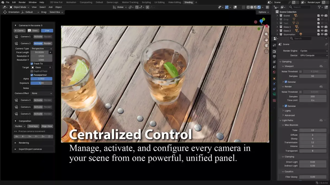Click the Viewport sampling presets icon
The width and height of the screenshot is (330, 185).
(x=321, y=66)
